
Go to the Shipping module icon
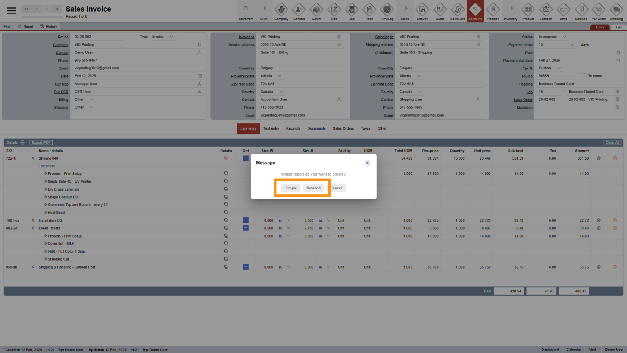click(616, 10)
